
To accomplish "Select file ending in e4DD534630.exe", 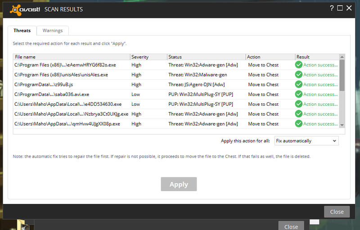I will click(x=68, y=104).
